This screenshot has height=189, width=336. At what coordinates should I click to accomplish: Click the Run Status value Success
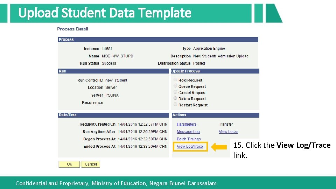[109, 63]
